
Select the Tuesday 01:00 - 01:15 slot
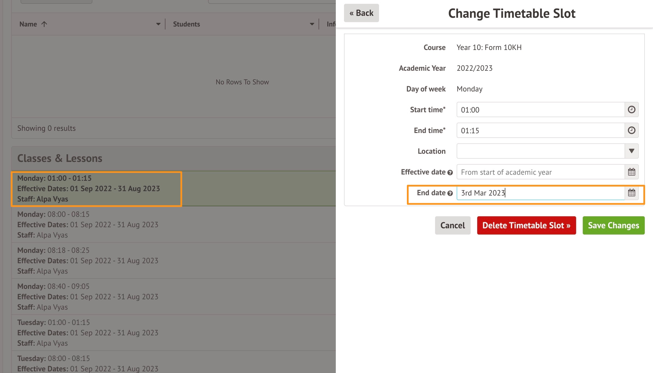[x=88, y=333]
